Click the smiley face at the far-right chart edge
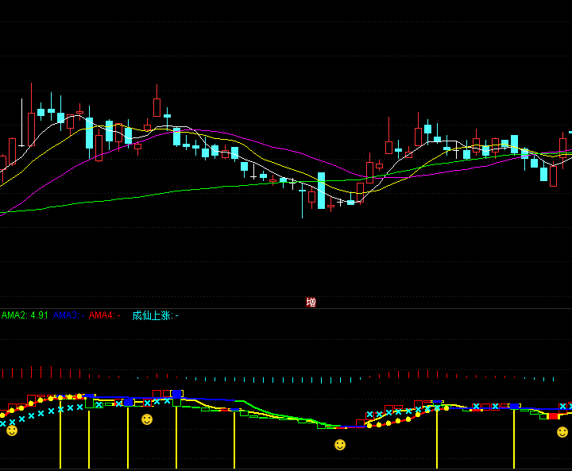The width and height of the screenshot is (572, 471). pyautogui.click(x=562, y=432)
